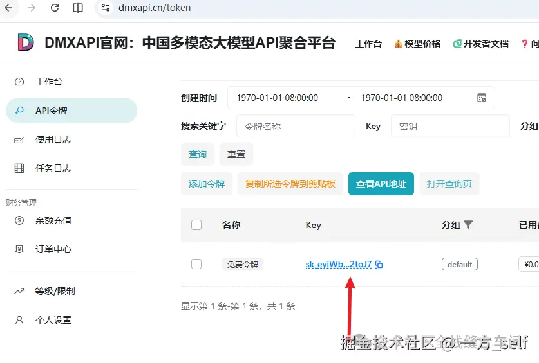Reload the page with refresh icon
539x363 pixels.
(54, 8)
